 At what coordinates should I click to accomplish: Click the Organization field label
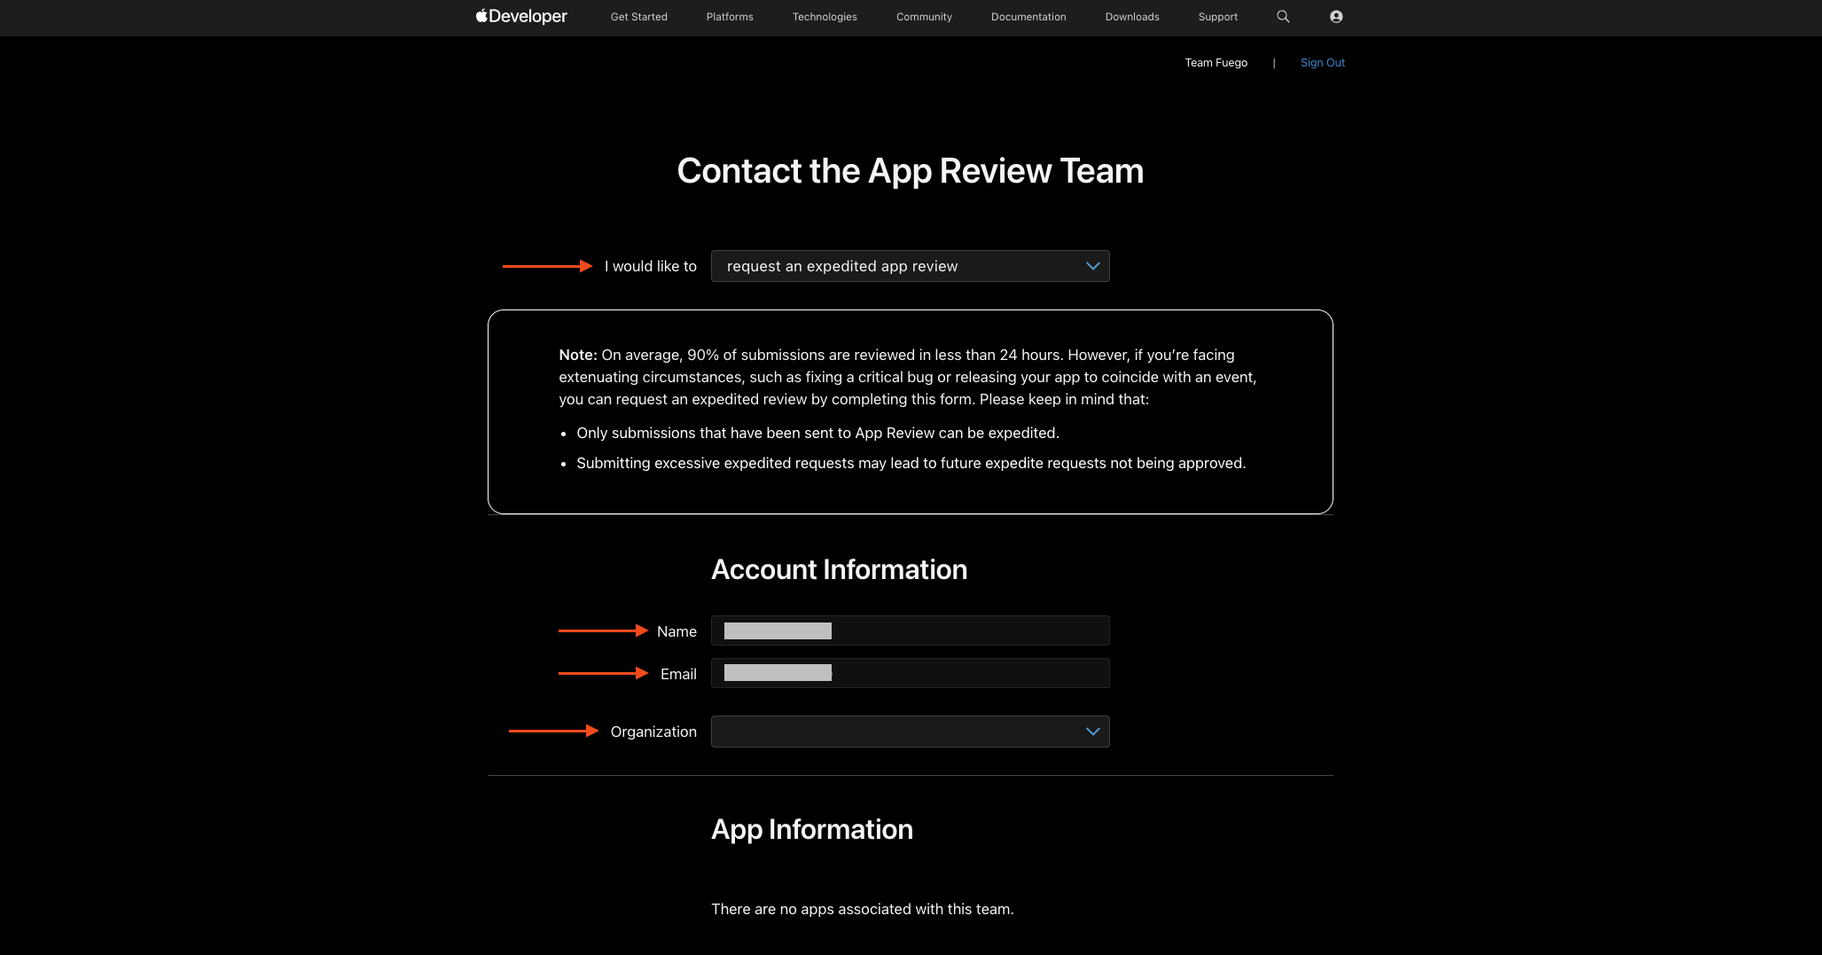(x=653, y=732)
